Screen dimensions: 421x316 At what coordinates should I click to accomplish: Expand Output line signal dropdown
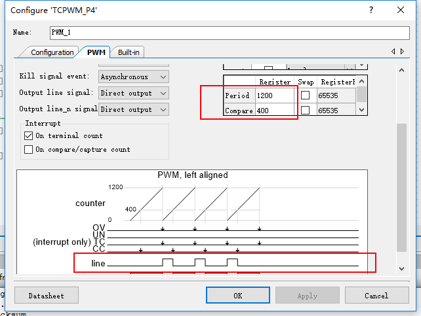coord(133,93)
